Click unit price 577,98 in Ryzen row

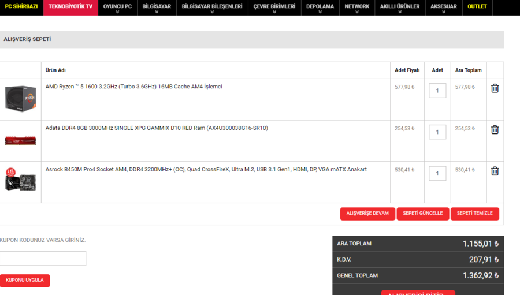click(404, 87)
